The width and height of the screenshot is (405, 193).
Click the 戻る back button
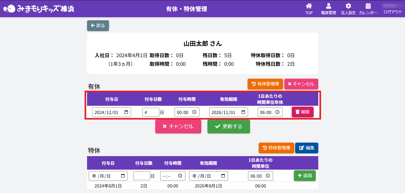coord(98,26)
